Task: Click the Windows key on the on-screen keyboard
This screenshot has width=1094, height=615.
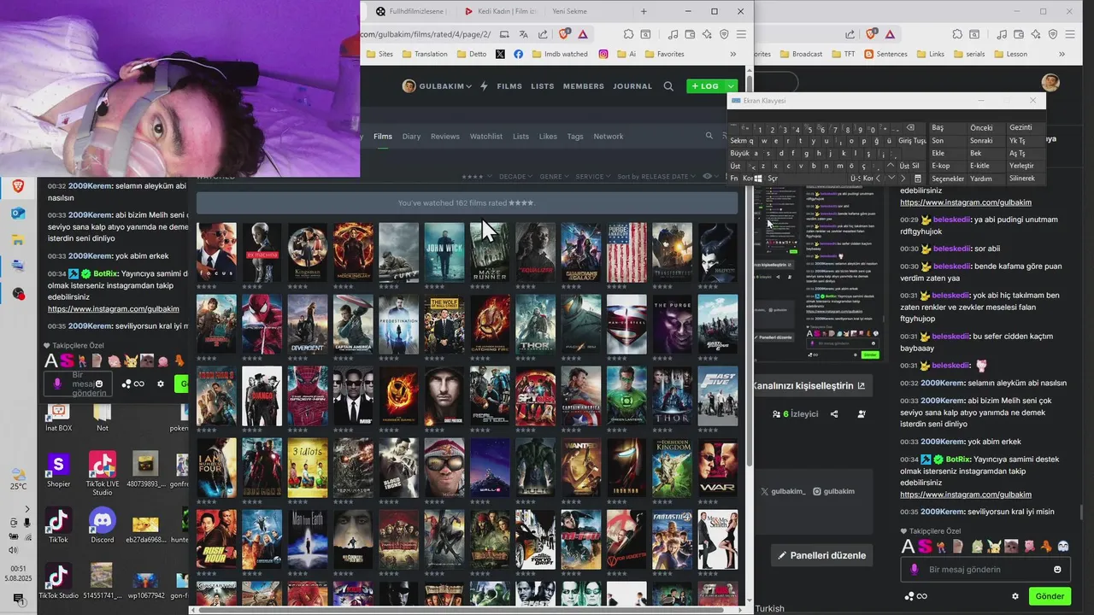Action: 758,179
